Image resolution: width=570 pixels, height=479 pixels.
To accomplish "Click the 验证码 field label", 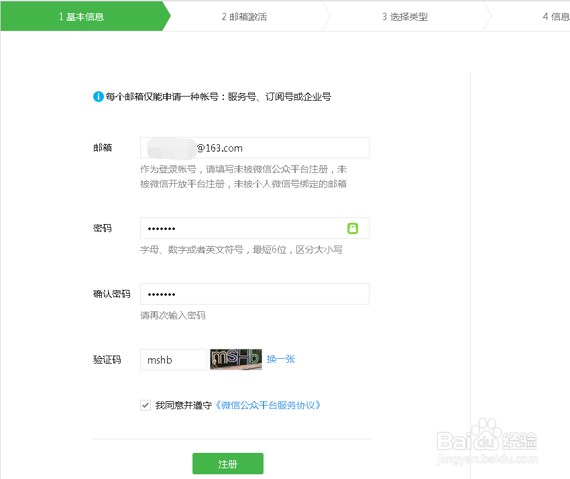I will (107, 360).
